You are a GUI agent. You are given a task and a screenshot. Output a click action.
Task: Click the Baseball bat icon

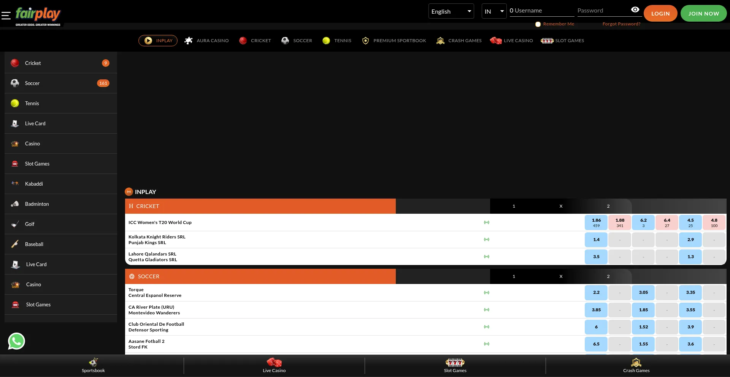pyautogui.click(x=15, y=244)
